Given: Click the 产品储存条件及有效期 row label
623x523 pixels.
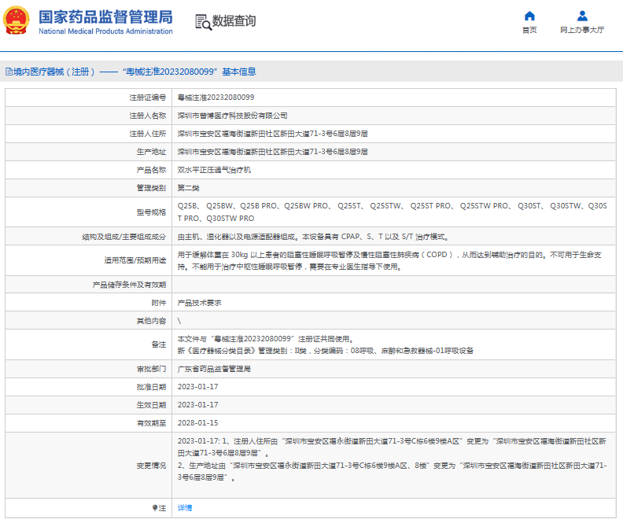Looking at the screenshot, I should [x=129, y=285].
